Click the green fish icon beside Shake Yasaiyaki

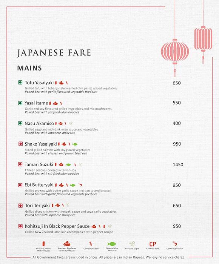pyautogui.click(x=75, y=144)
